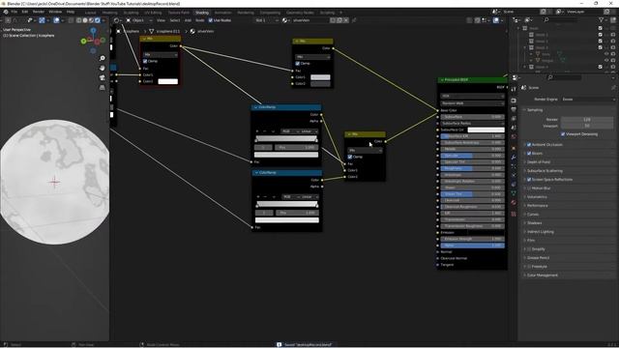619x348 pixels.
Task: Open the Output properties tab icon
Action: pyautogui.click(x=514, y=109)
